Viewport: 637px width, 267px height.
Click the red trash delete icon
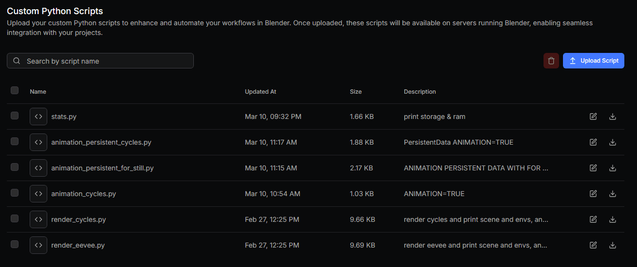pyautogui.click(x=551, y=61)
